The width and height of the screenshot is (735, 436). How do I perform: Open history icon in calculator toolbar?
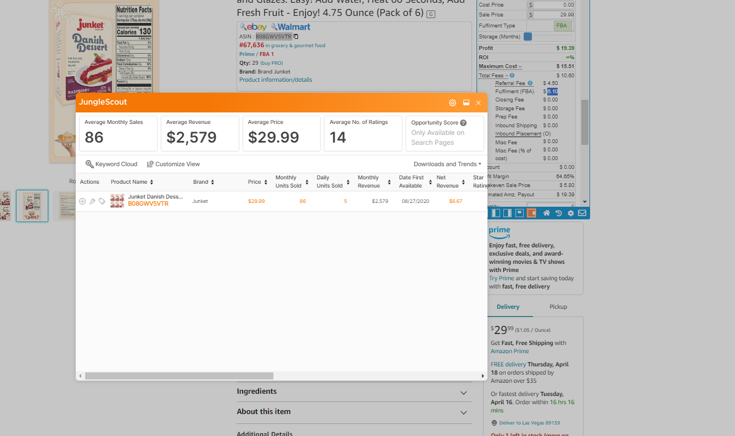(x=559, y=213)
